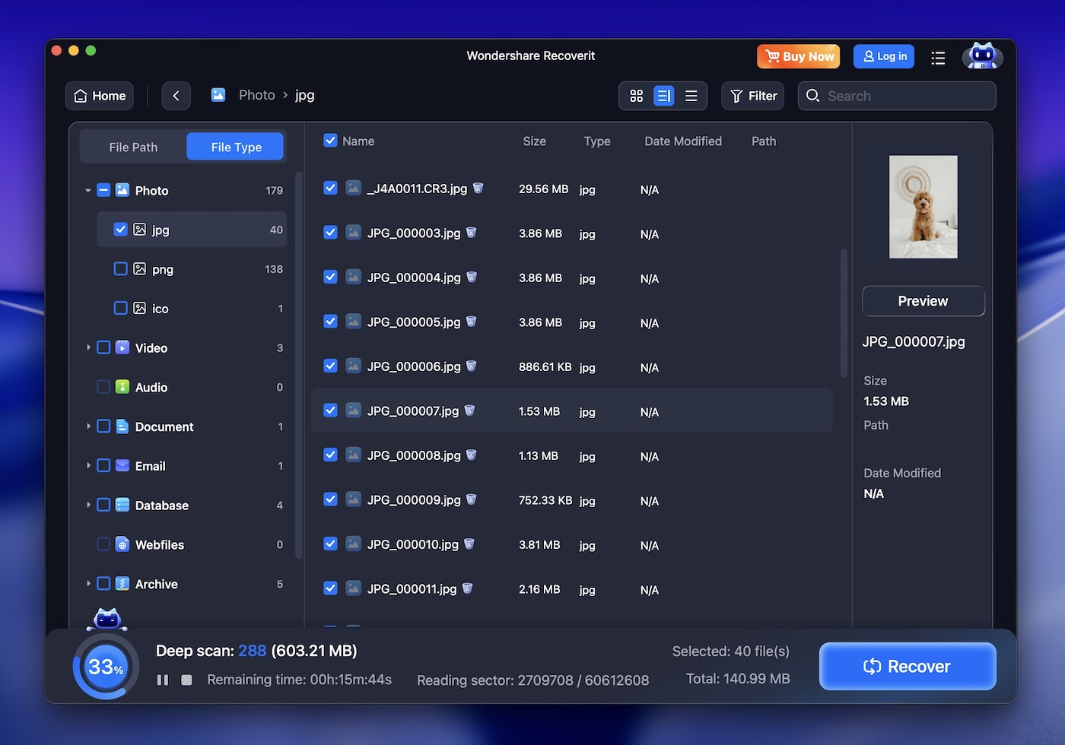Stop the scan using the stop icon
Viewport: 1065px width, 745px height.
click(186, 680)
